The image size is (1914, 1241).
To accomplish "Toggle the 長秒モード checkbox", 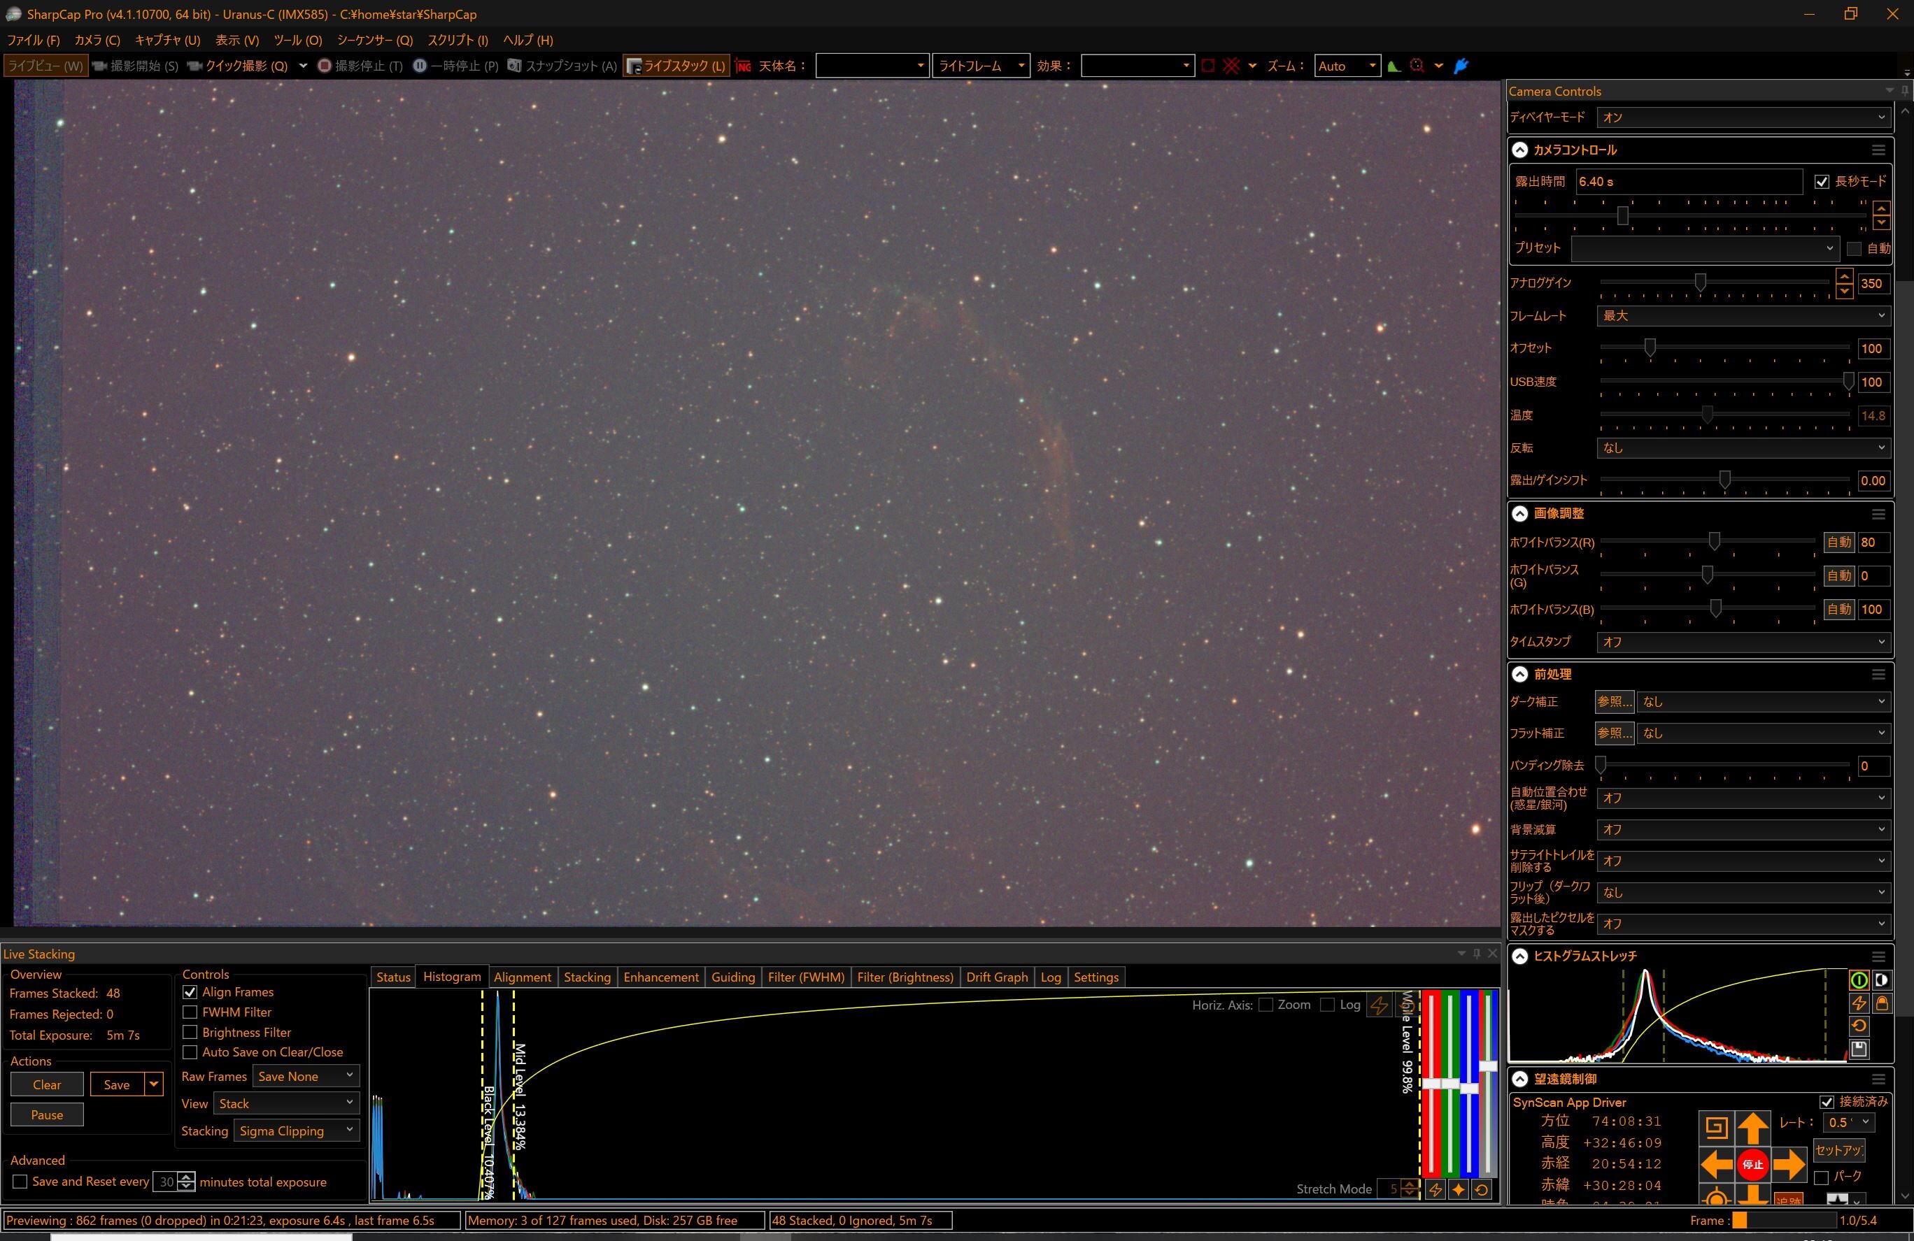I will [1822, 182].
